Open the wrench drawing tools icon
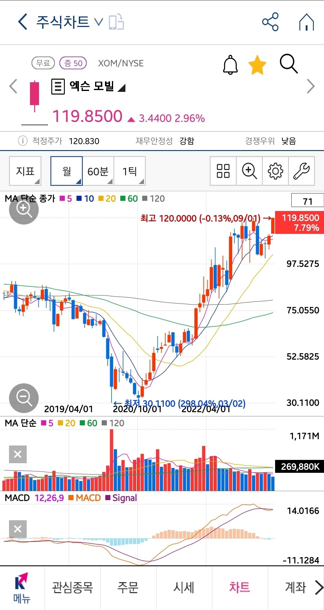324x610 pixels. tap(301, 171)
